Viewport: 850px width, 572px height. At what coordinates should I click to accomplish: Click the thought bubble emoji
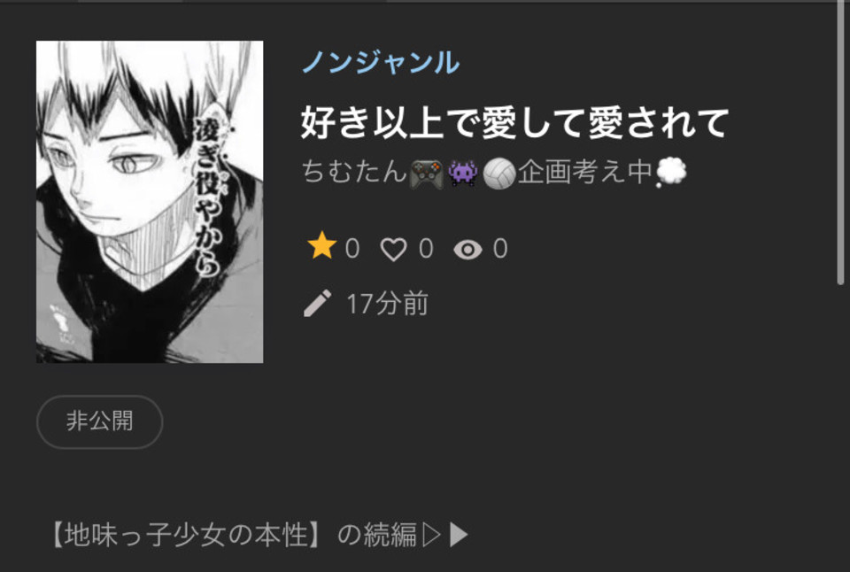point(671,173)
